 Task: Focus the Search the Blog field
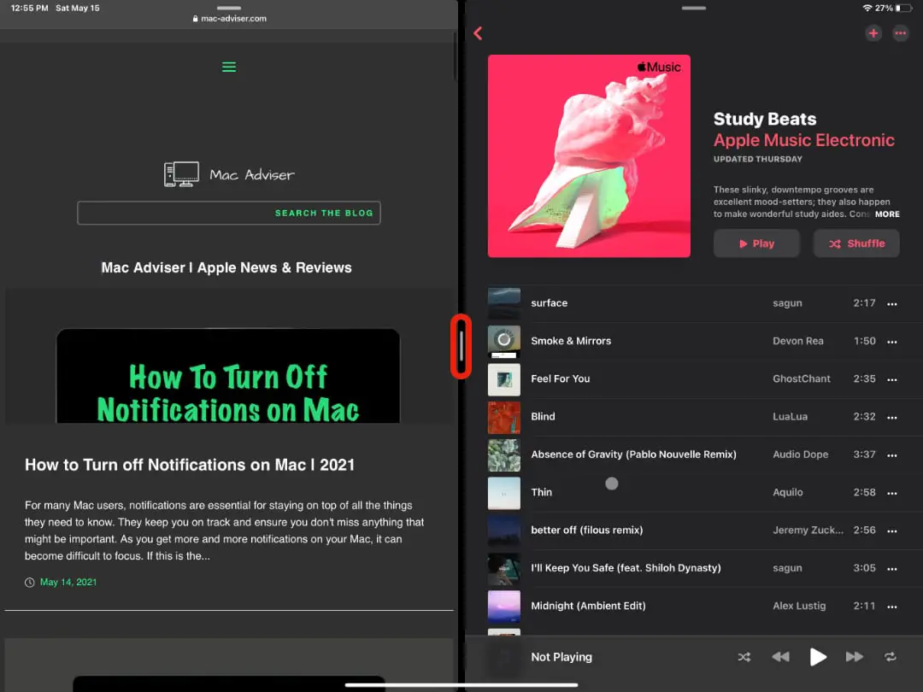tap(229, 213)
